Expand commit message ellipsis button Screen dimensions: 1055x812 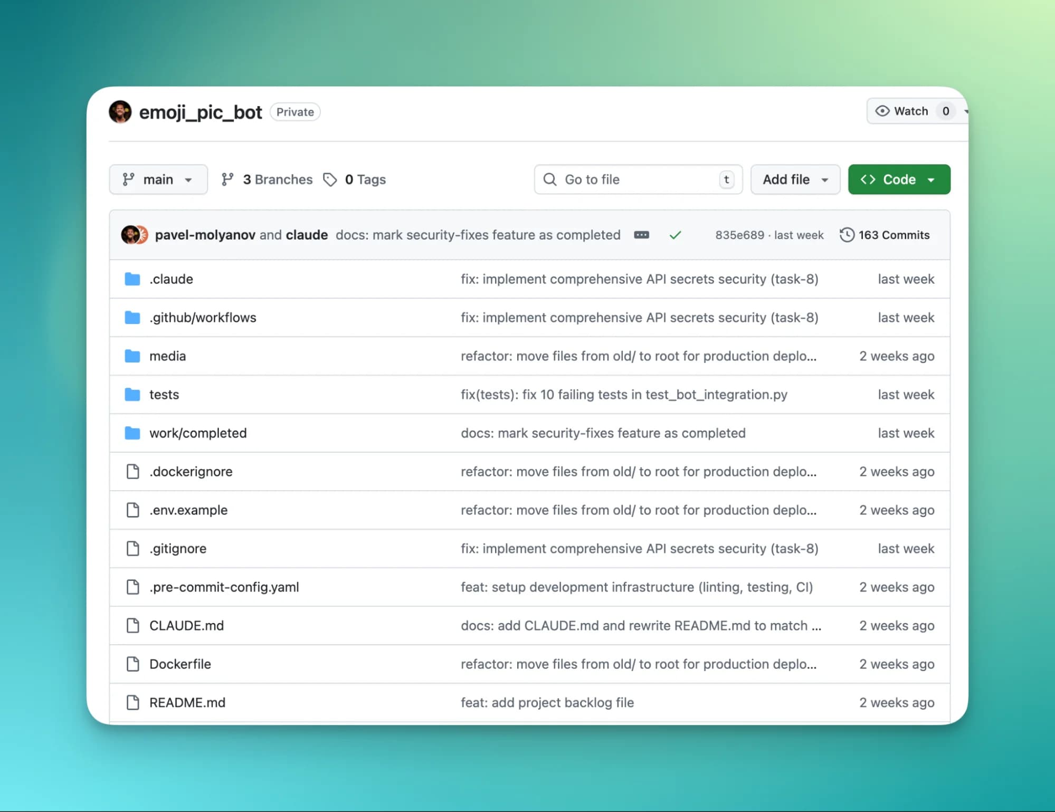(x=641, y=235)
